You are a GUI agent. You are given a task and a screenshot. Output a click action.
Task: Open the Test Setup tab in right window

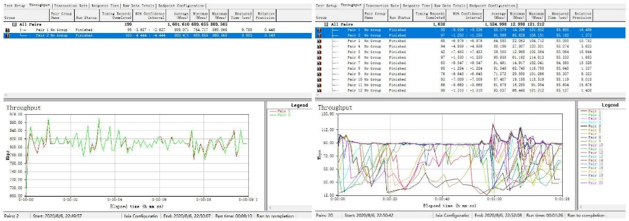pyautogui.click(x=326, y=6)
